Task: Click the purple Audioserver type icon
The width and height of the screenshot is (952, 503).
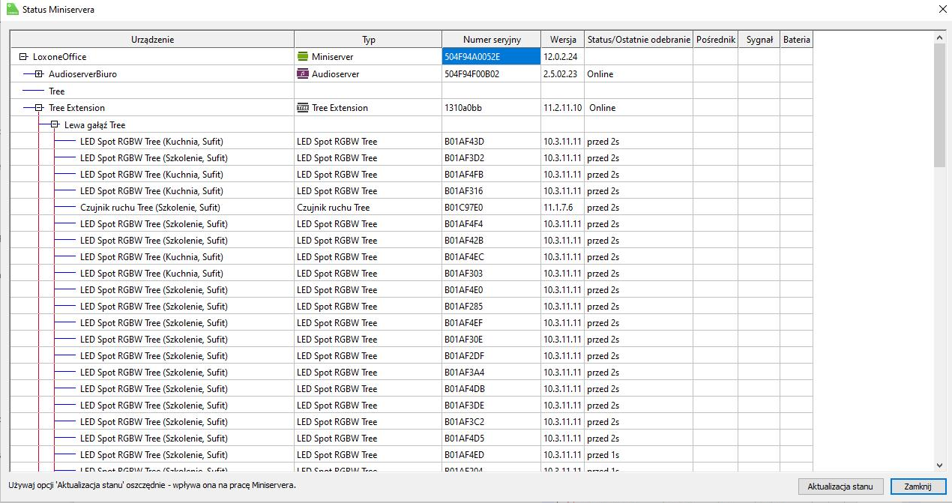Action: coord(303,73)
